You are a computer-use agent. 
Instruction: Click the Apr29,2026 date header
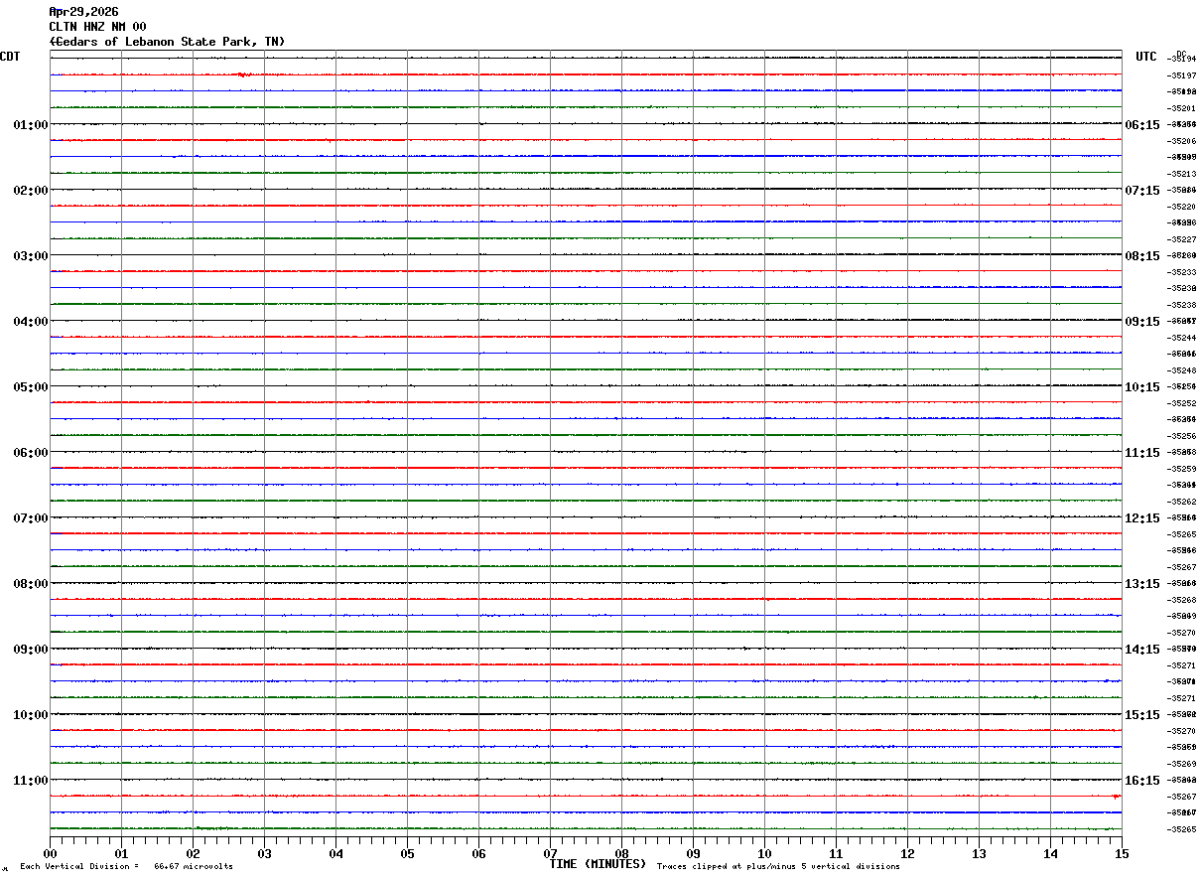[x=83, y=12]
